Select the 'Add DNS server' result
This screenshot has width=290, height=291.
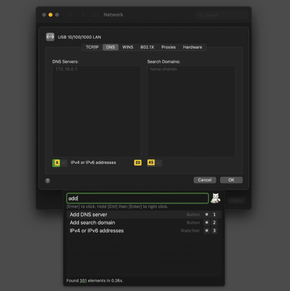[144, 215]
